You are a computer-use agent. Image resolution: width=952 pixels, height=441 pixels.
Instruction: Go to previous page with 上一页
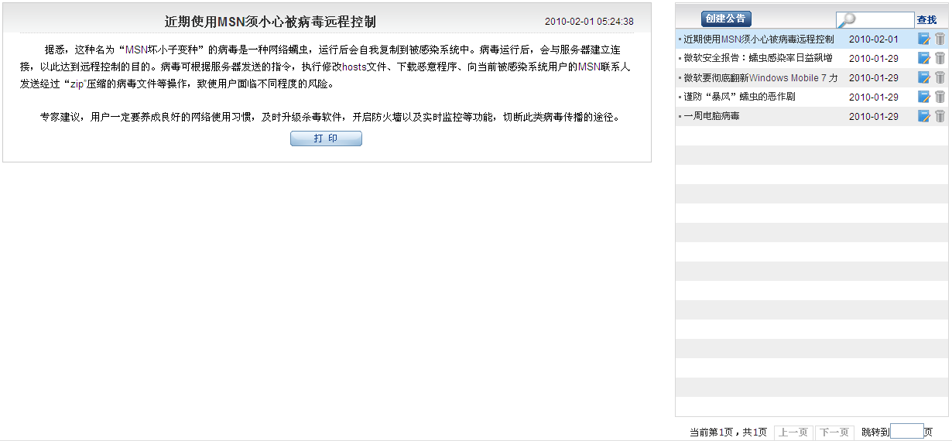coord(793,432)
